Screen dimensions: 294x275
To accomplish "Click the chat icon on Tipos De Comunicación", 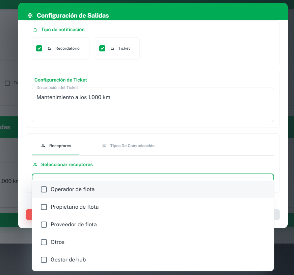I will click(104, 146).
